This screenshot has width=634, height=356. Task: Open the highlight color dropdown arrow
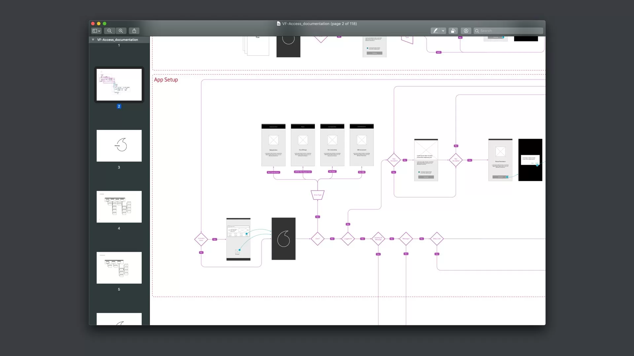(443, 31)
